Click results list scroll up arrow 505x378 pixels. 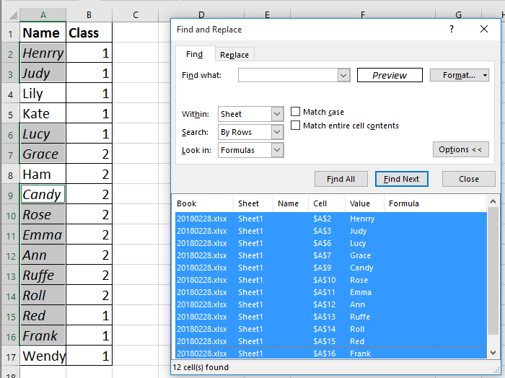tap(493, 203)
